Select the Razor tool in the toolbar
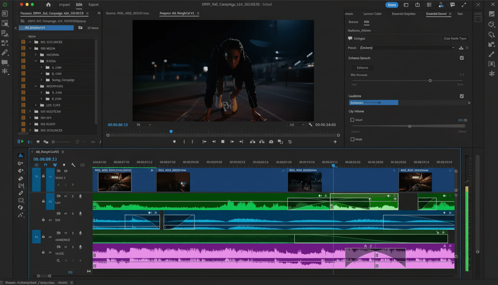498x285 pixels. (x=20, y=193)
